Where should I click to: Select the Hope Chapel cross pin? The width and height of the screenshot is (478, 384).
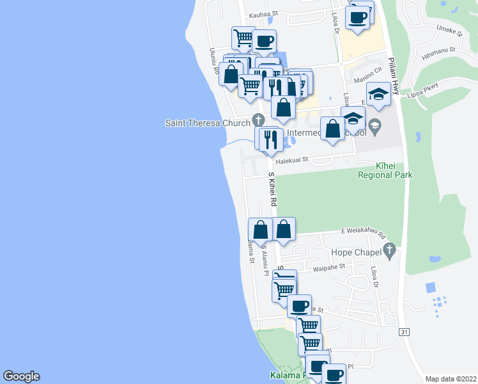tap(390, 252)
